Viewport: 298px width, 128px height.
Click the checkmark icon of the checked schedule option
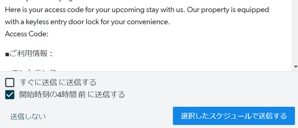tap(10, 95)
